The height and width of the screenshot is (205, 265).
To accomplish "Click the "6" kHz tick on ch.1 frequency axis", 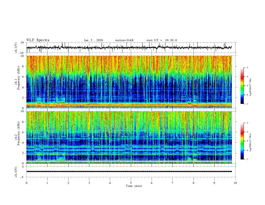I will (23, 77).
